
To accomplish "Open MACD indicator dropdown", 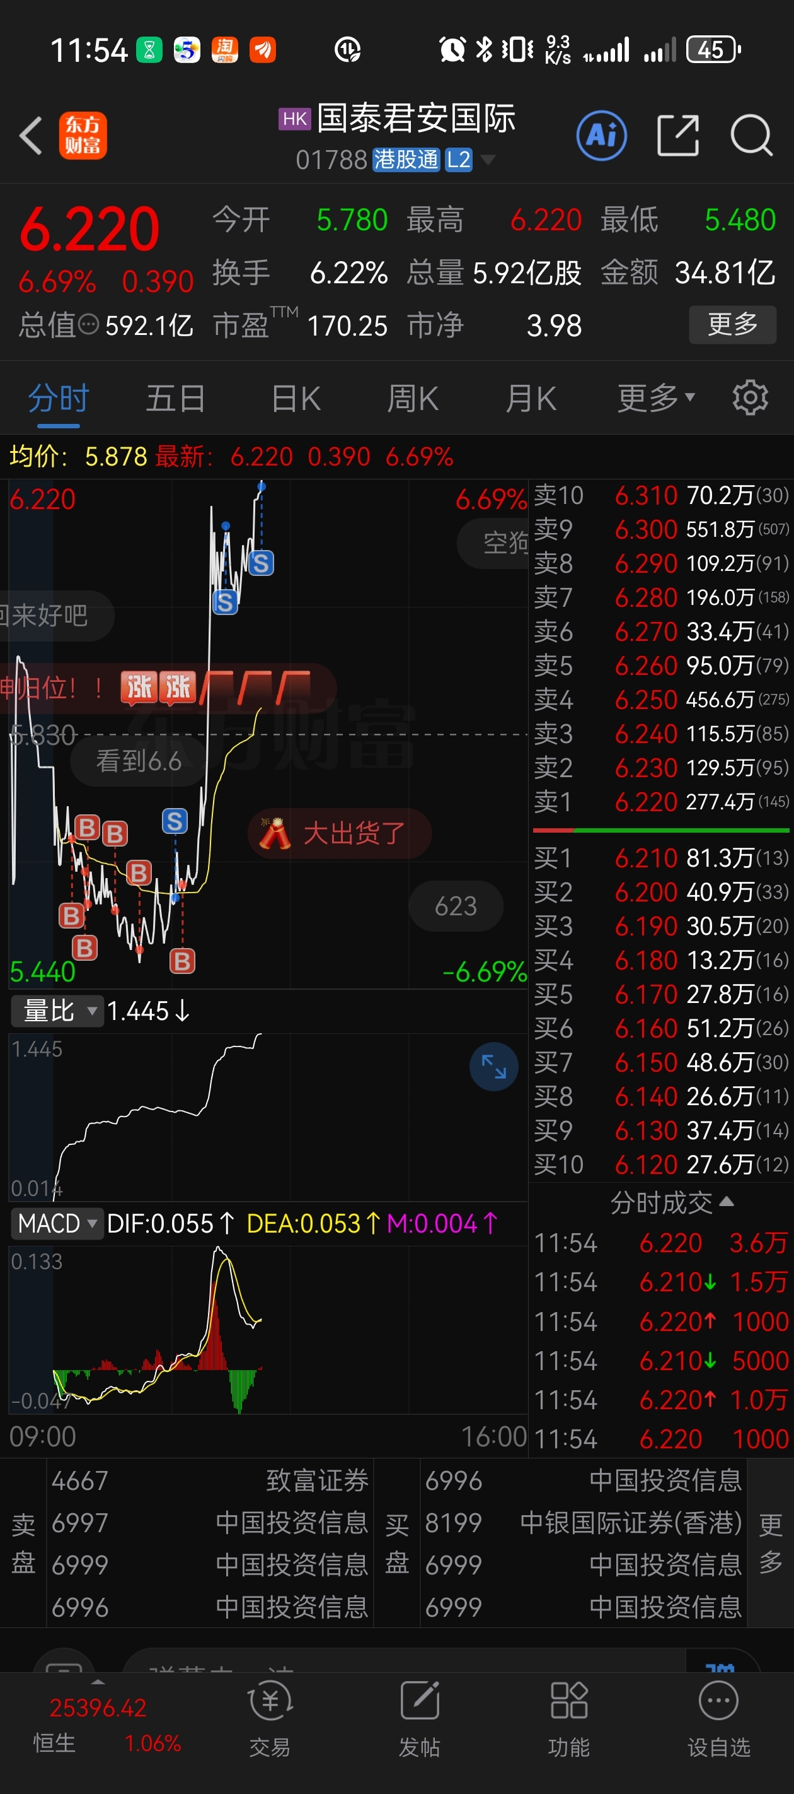I will pos(57,1223).
